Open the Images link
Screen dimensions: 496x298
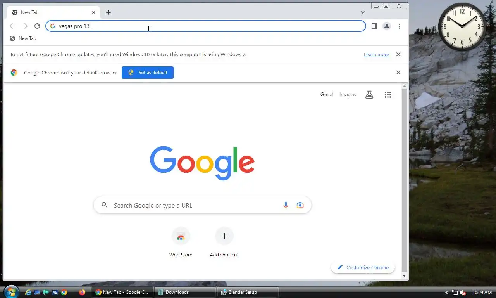348,94
